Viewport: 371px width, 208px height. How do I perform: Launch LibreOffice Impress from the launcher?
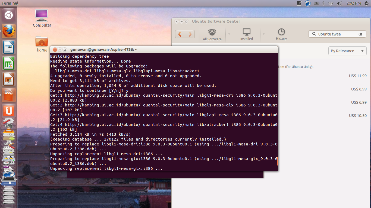point(9,79)
